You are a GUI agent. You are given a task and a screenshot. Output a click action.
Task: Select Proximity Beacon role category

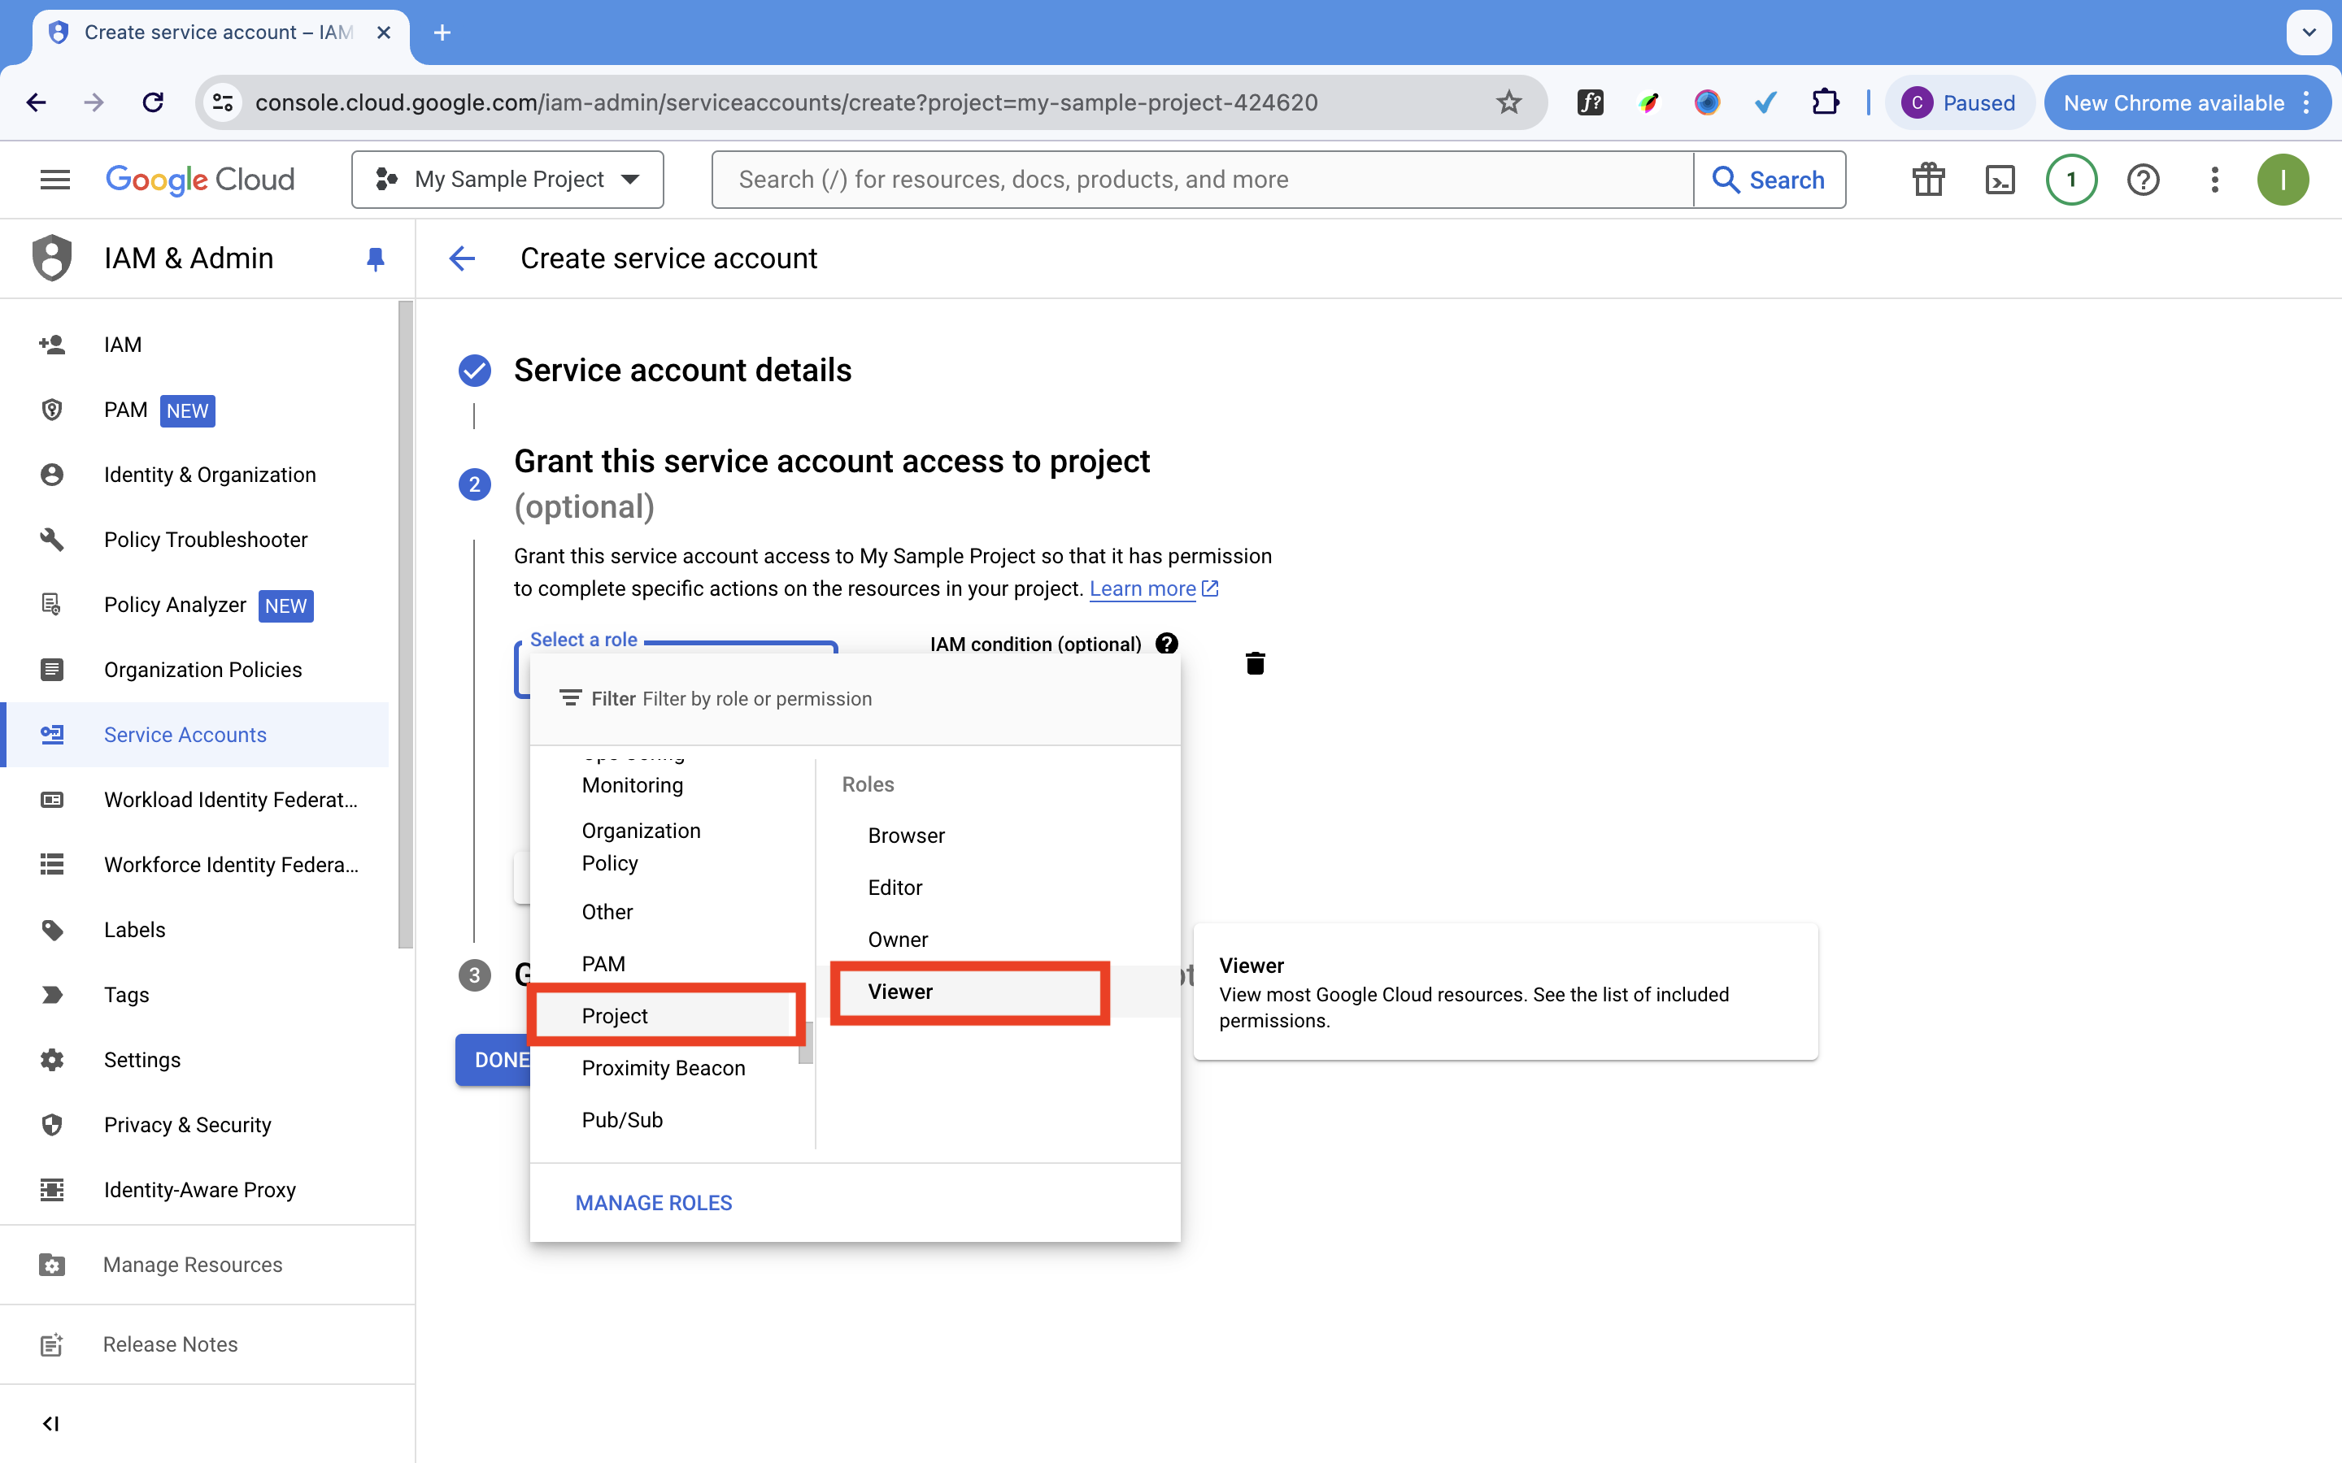tap(663, 1068)
